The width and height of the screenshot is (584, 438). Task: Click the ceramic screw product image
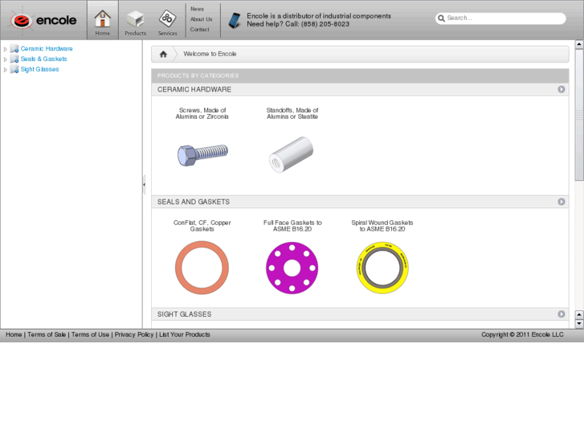(202, 153)
